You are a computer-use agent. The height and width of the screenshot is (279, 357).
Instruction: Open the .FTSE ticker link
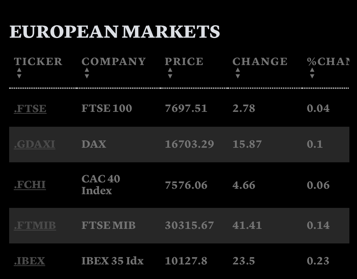[x=30, y=108]
